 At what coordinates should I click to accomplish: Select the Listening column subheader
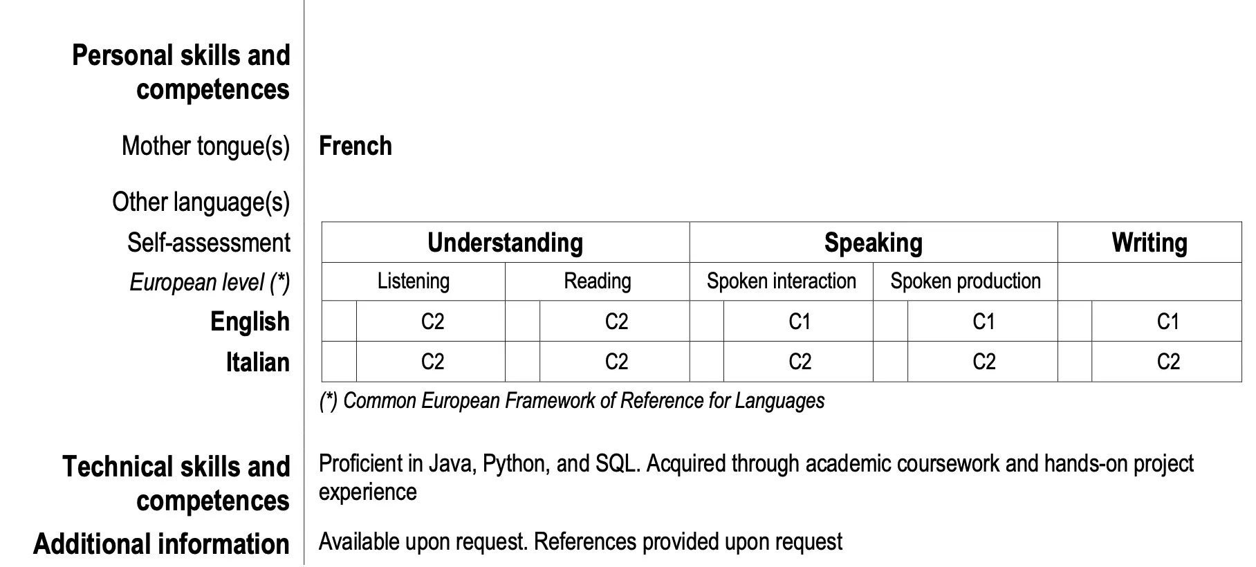[x=413, y=281]
